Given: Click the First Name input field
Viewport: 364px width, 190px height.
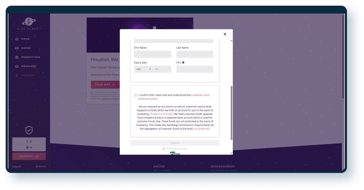Looking at the screenshot, I should pyautogui.click(x=152, y=54).
